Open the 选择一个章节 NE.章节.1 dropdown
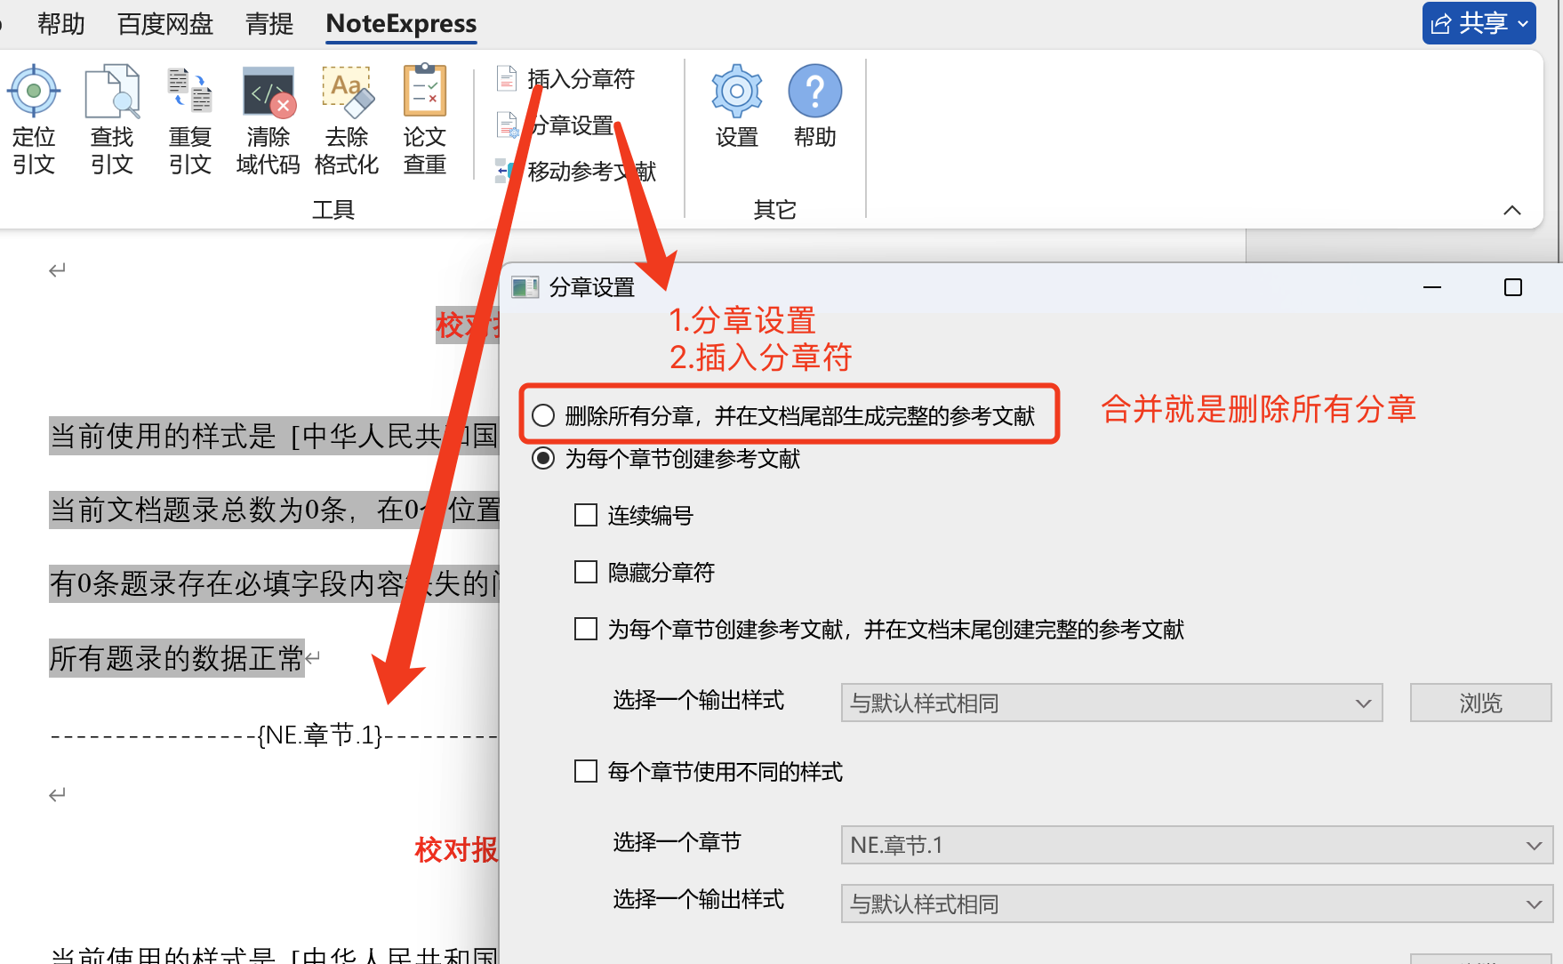Image resolution: width=1563 pixels, height=964 pixels. 1197,845
